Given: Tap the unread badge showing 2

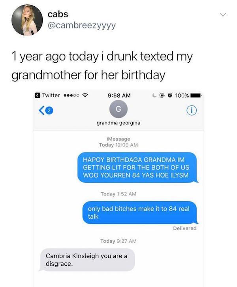Looking at the screenshot, I should [x=49, y=111].
